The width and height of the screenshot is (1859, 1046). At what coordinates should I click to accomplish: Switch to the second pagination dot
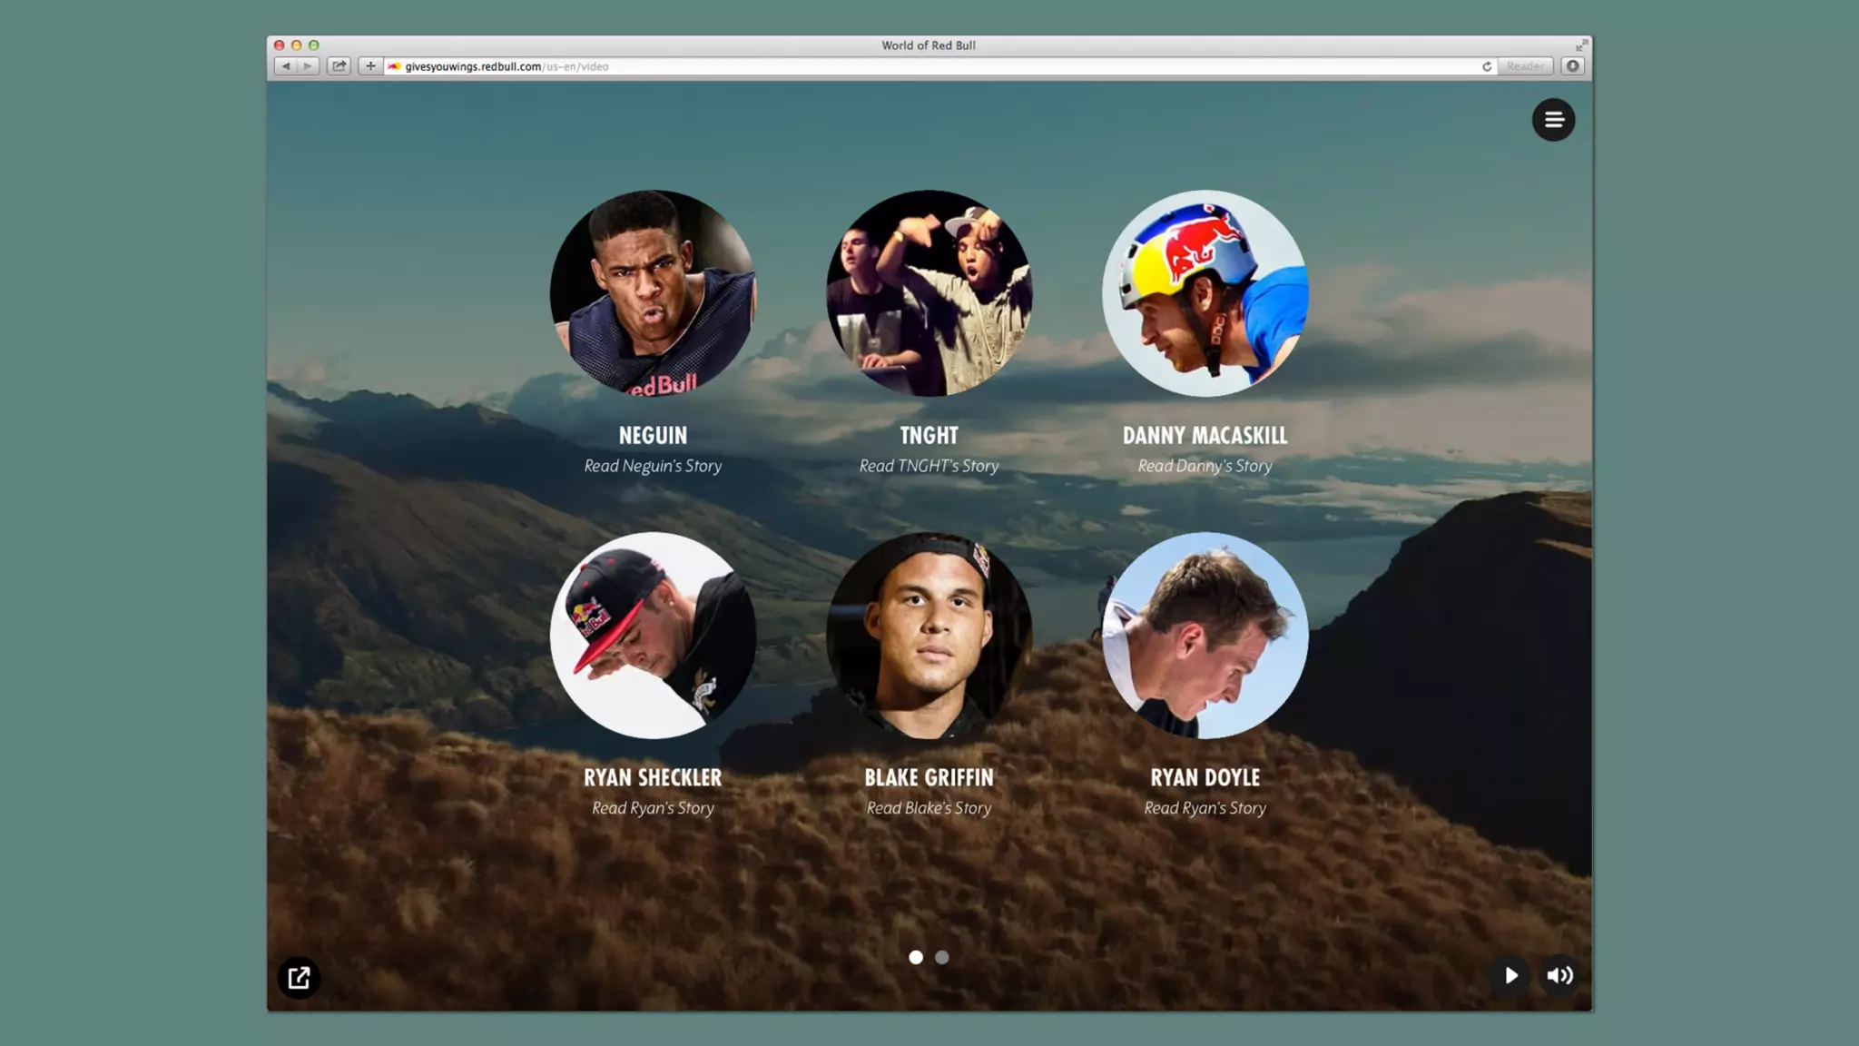[942, 957]
